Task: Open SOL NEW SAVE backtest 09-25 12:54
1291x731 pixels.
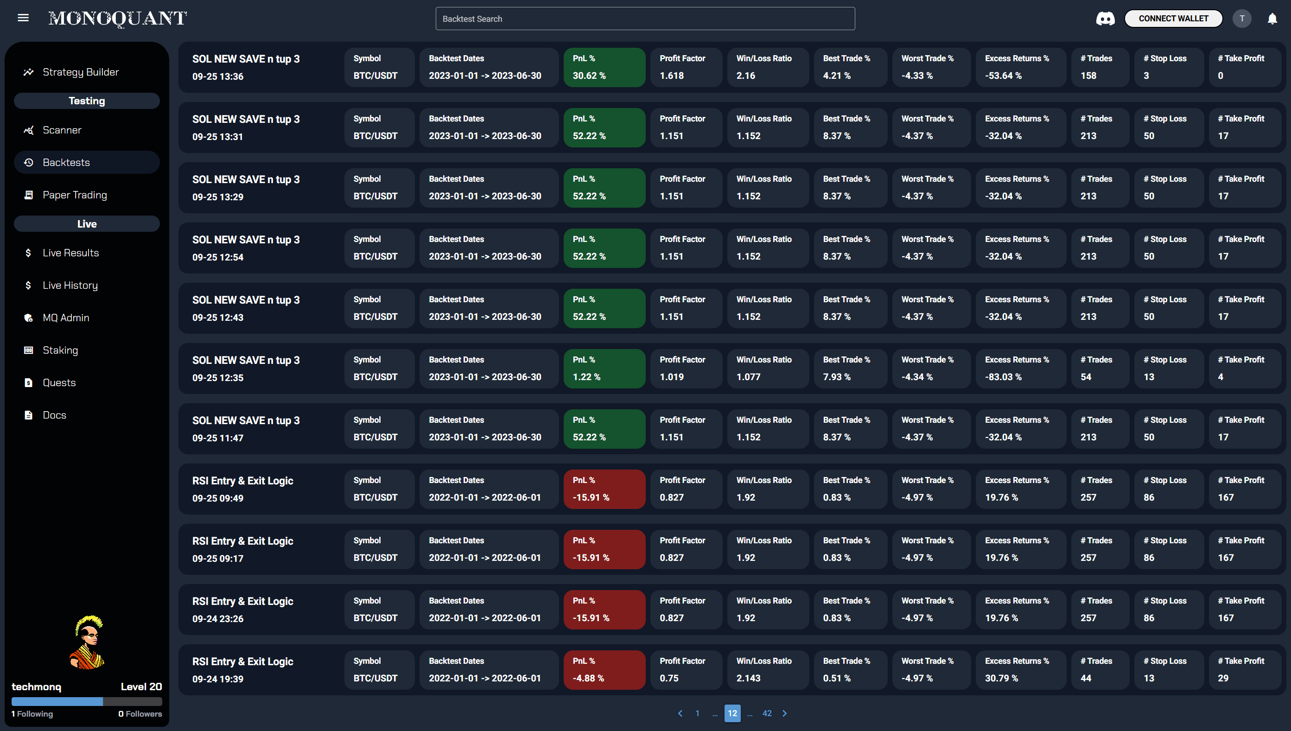Action: pos(732,248)
